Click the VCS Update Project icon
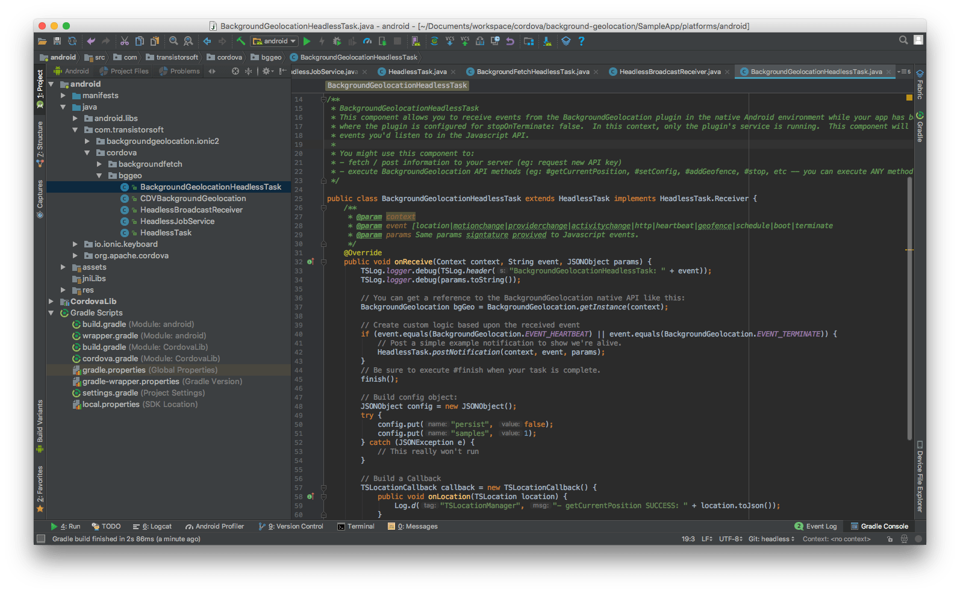Viewport: 960px width, 593px height. (450, 40)
